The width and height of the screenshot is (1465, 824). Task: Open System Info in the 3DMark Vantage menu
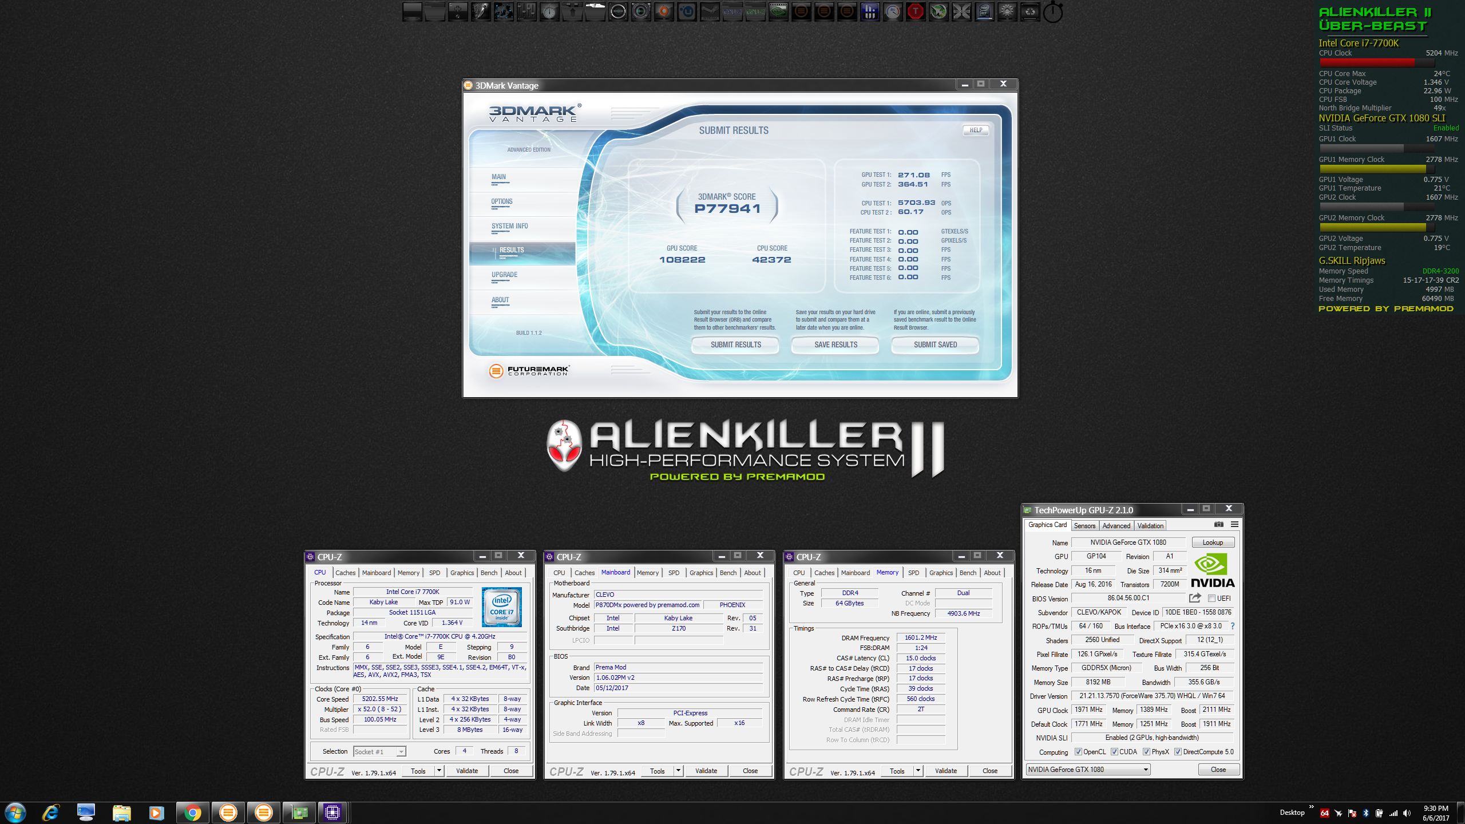coord(509,226)
